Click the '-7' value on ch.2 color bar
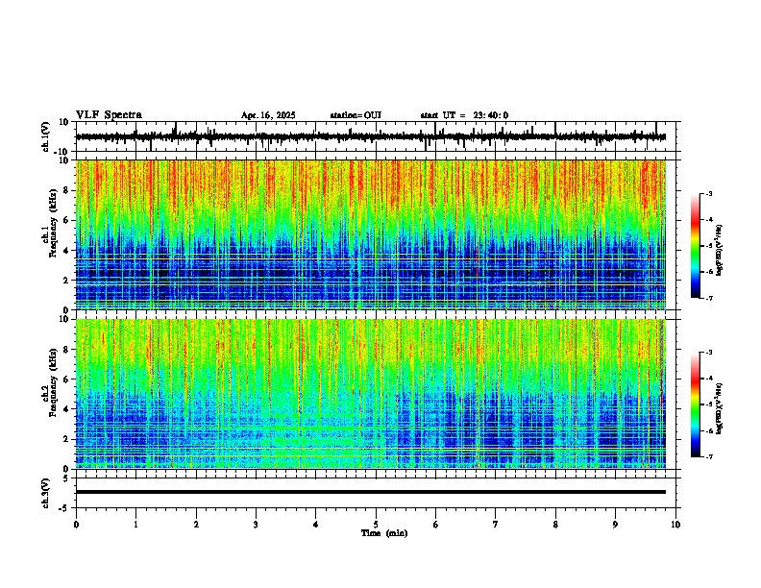The image size is (761, 588). (708, 456)
